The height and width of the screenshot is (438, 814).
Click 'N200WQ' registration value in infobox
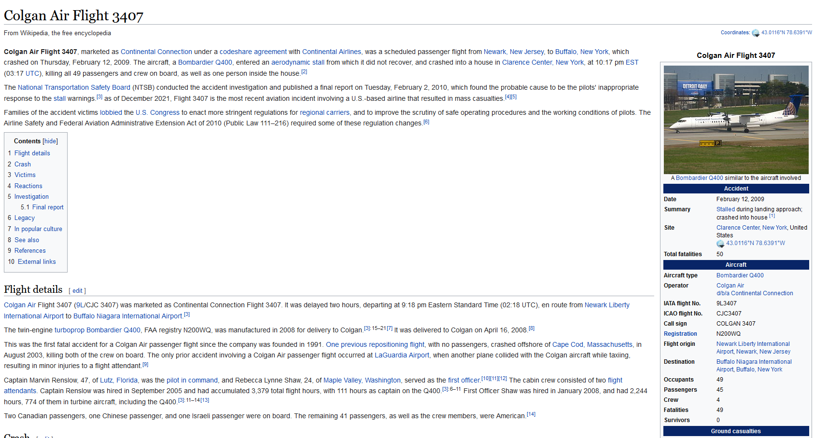pyautogui.click(x=728, y=334)
